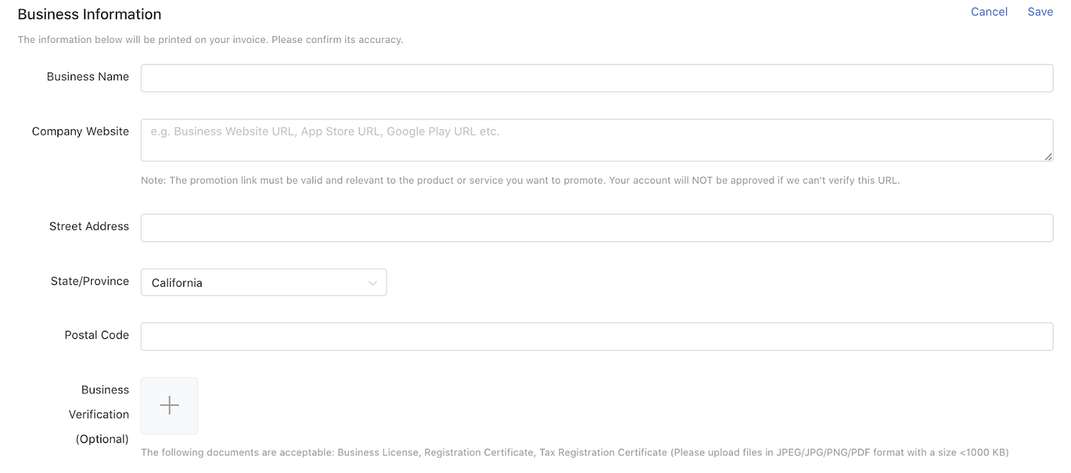The image size is (1071, 473).
Task: Open the State/Province dropdown showing California
Action: point(263,282)
